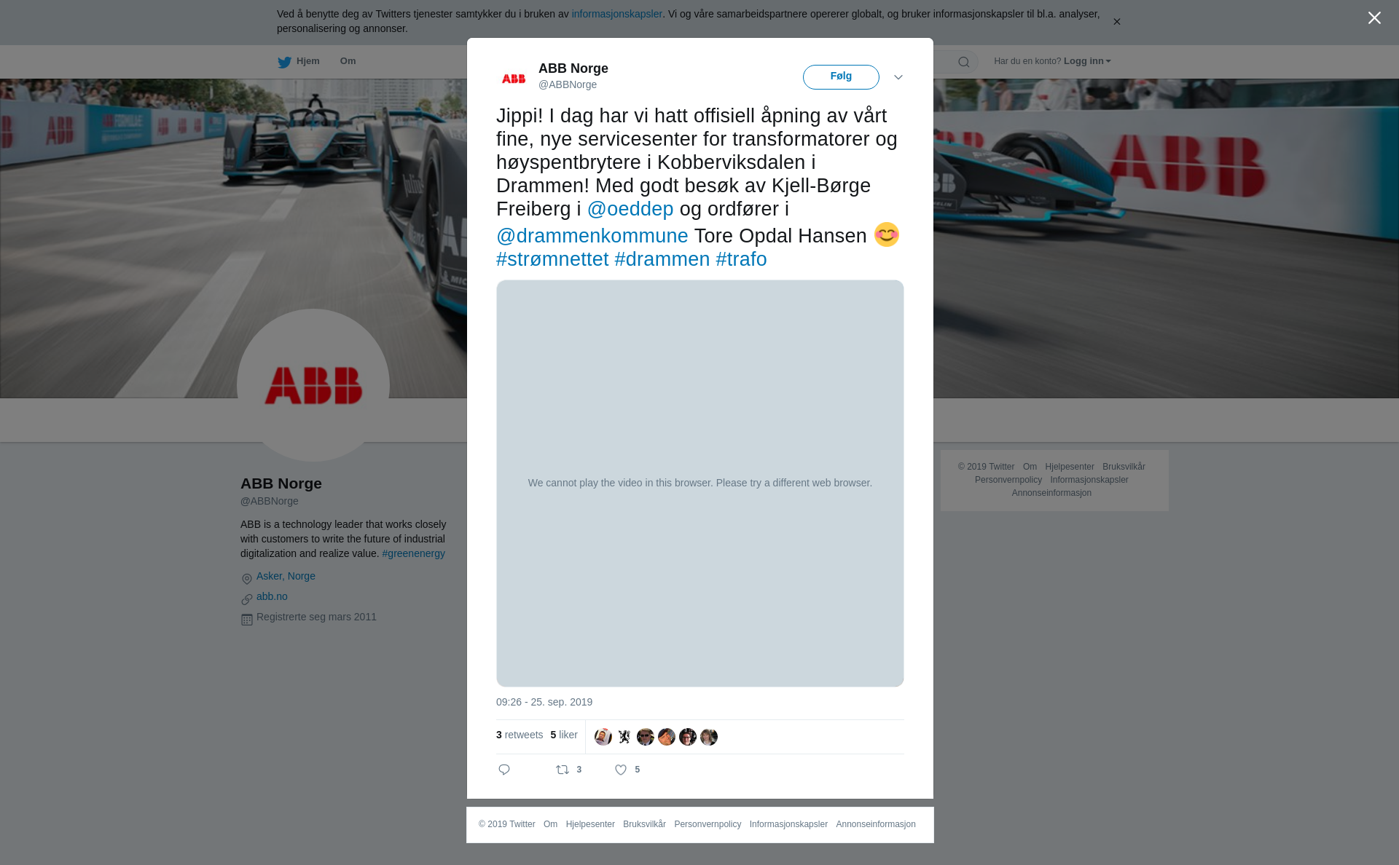Click the search magnifier icon

pyautogui.click(x=964, y=62)
